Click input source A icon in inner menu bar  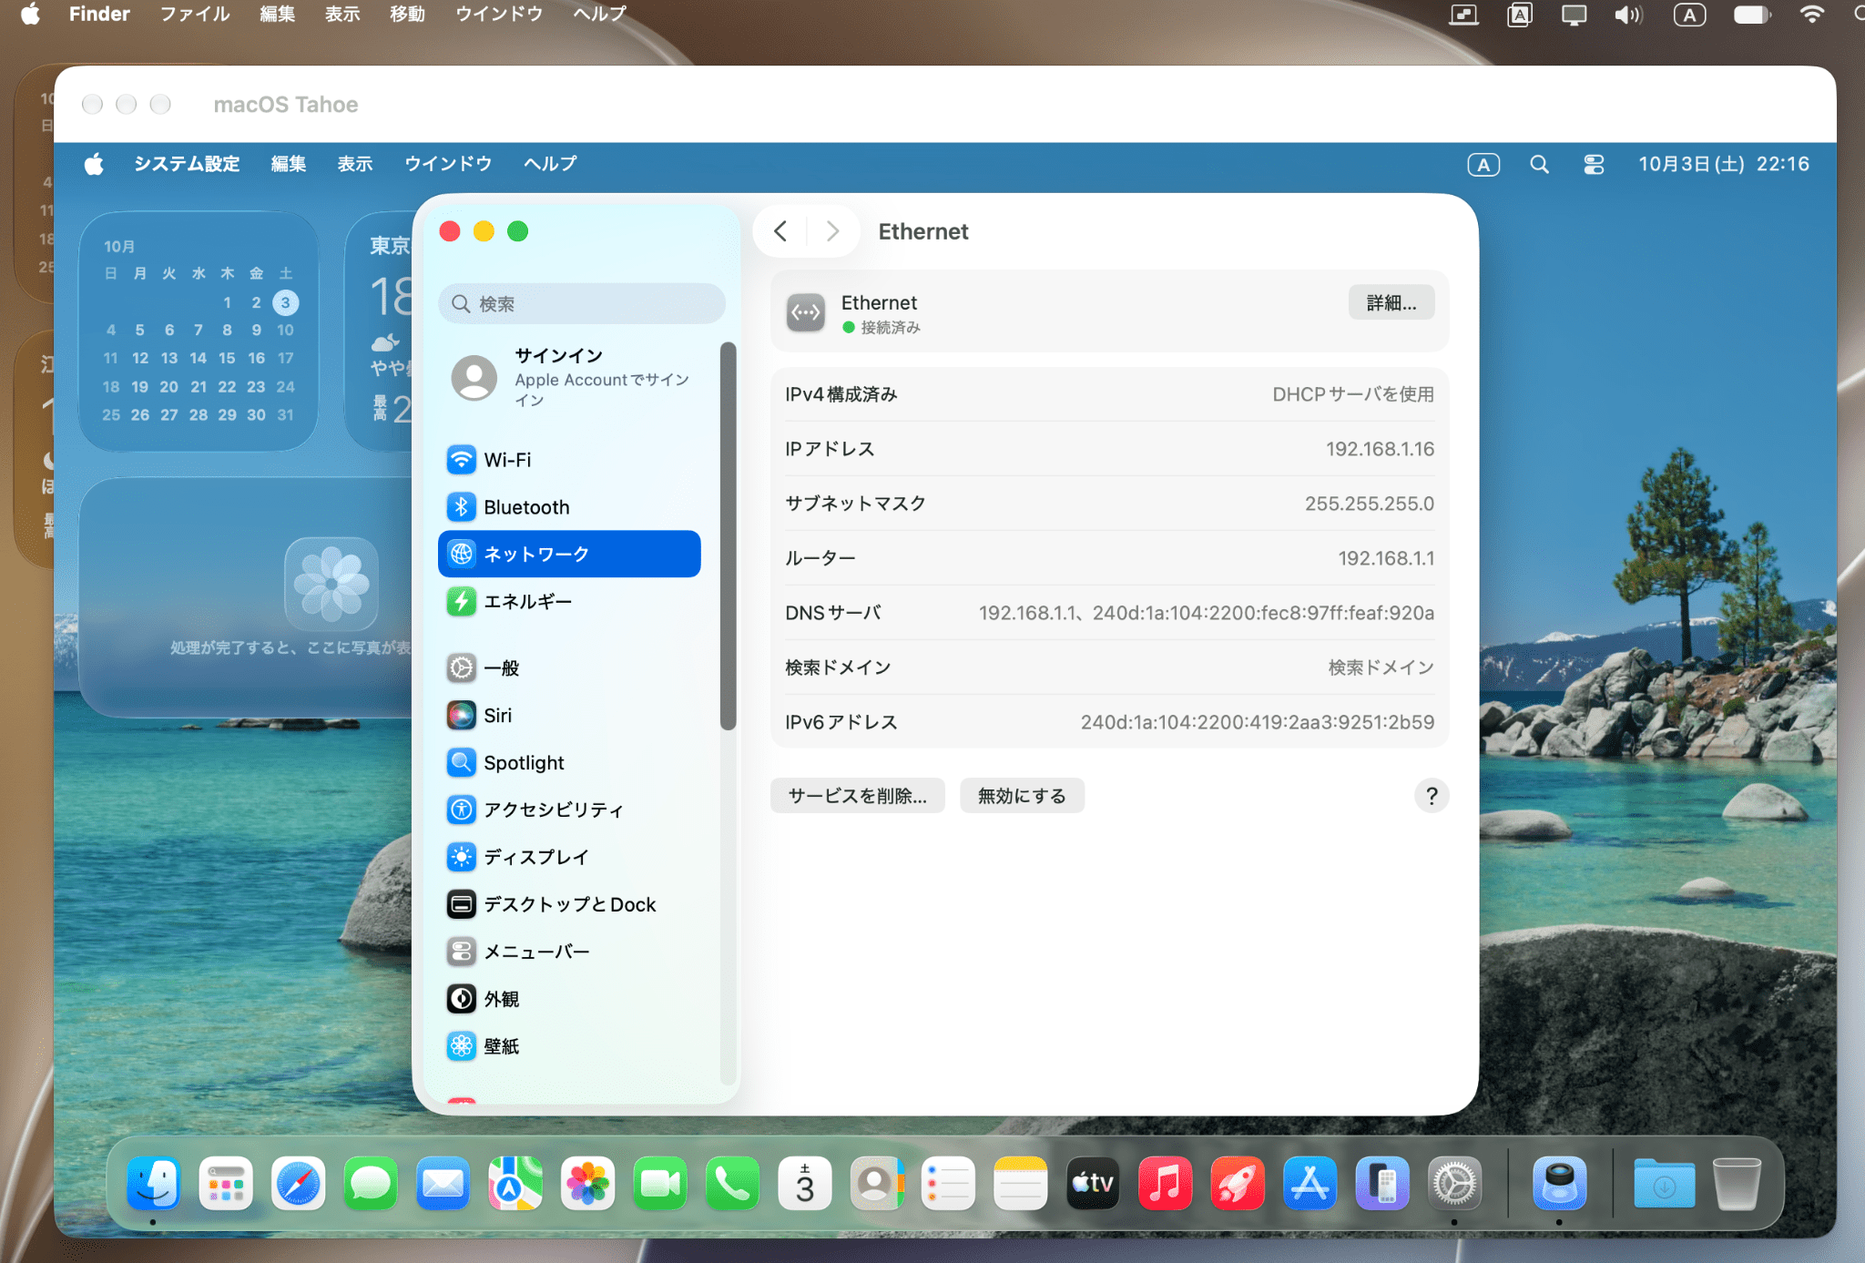pyautogui.click(x=1483, y=165)
